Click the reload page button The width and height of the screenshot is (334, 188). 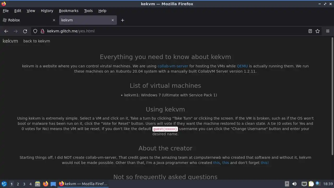tap(25, 31)
